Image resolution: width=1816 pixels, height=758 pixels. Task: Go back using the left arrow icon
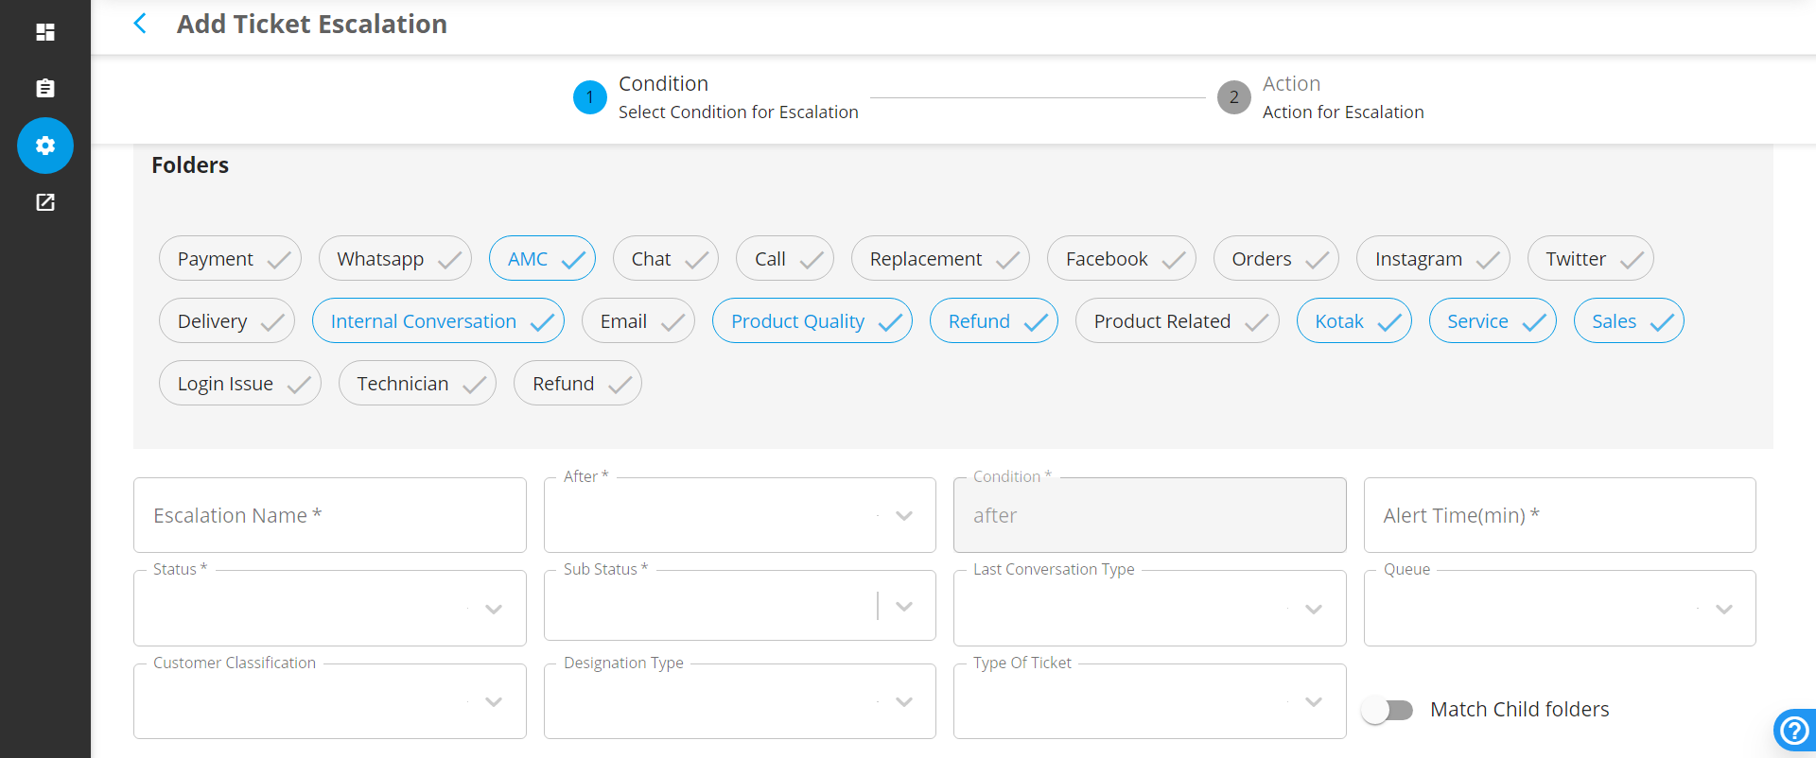coord(140,24)
